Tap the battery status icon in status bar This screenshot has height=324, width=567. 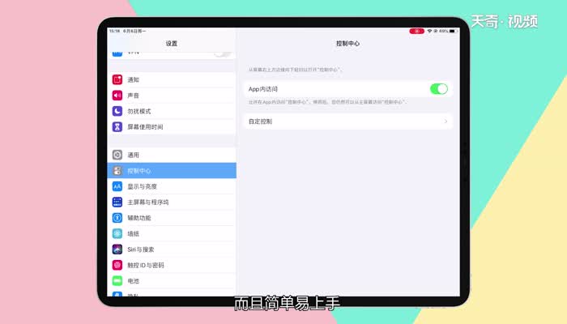pos(454,31)
